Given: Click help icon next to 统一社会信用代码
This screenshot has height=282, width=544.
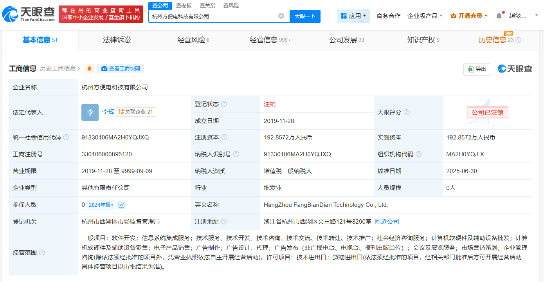Looking at the screenshot, I should click(x=66, y=137).
